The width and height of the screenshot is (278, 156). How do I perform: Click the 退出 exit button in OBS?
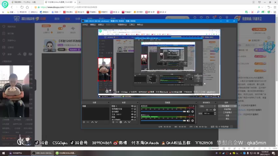click(x=227, y=119)
